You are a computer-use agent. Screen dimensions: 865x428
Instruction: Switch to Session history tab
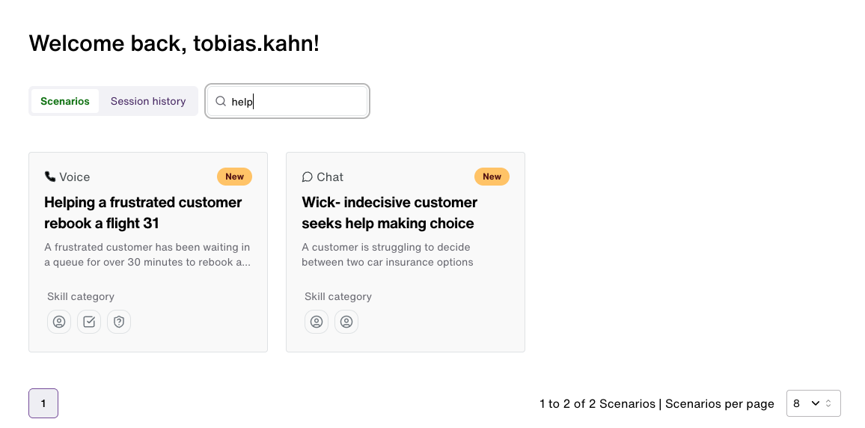148,101
